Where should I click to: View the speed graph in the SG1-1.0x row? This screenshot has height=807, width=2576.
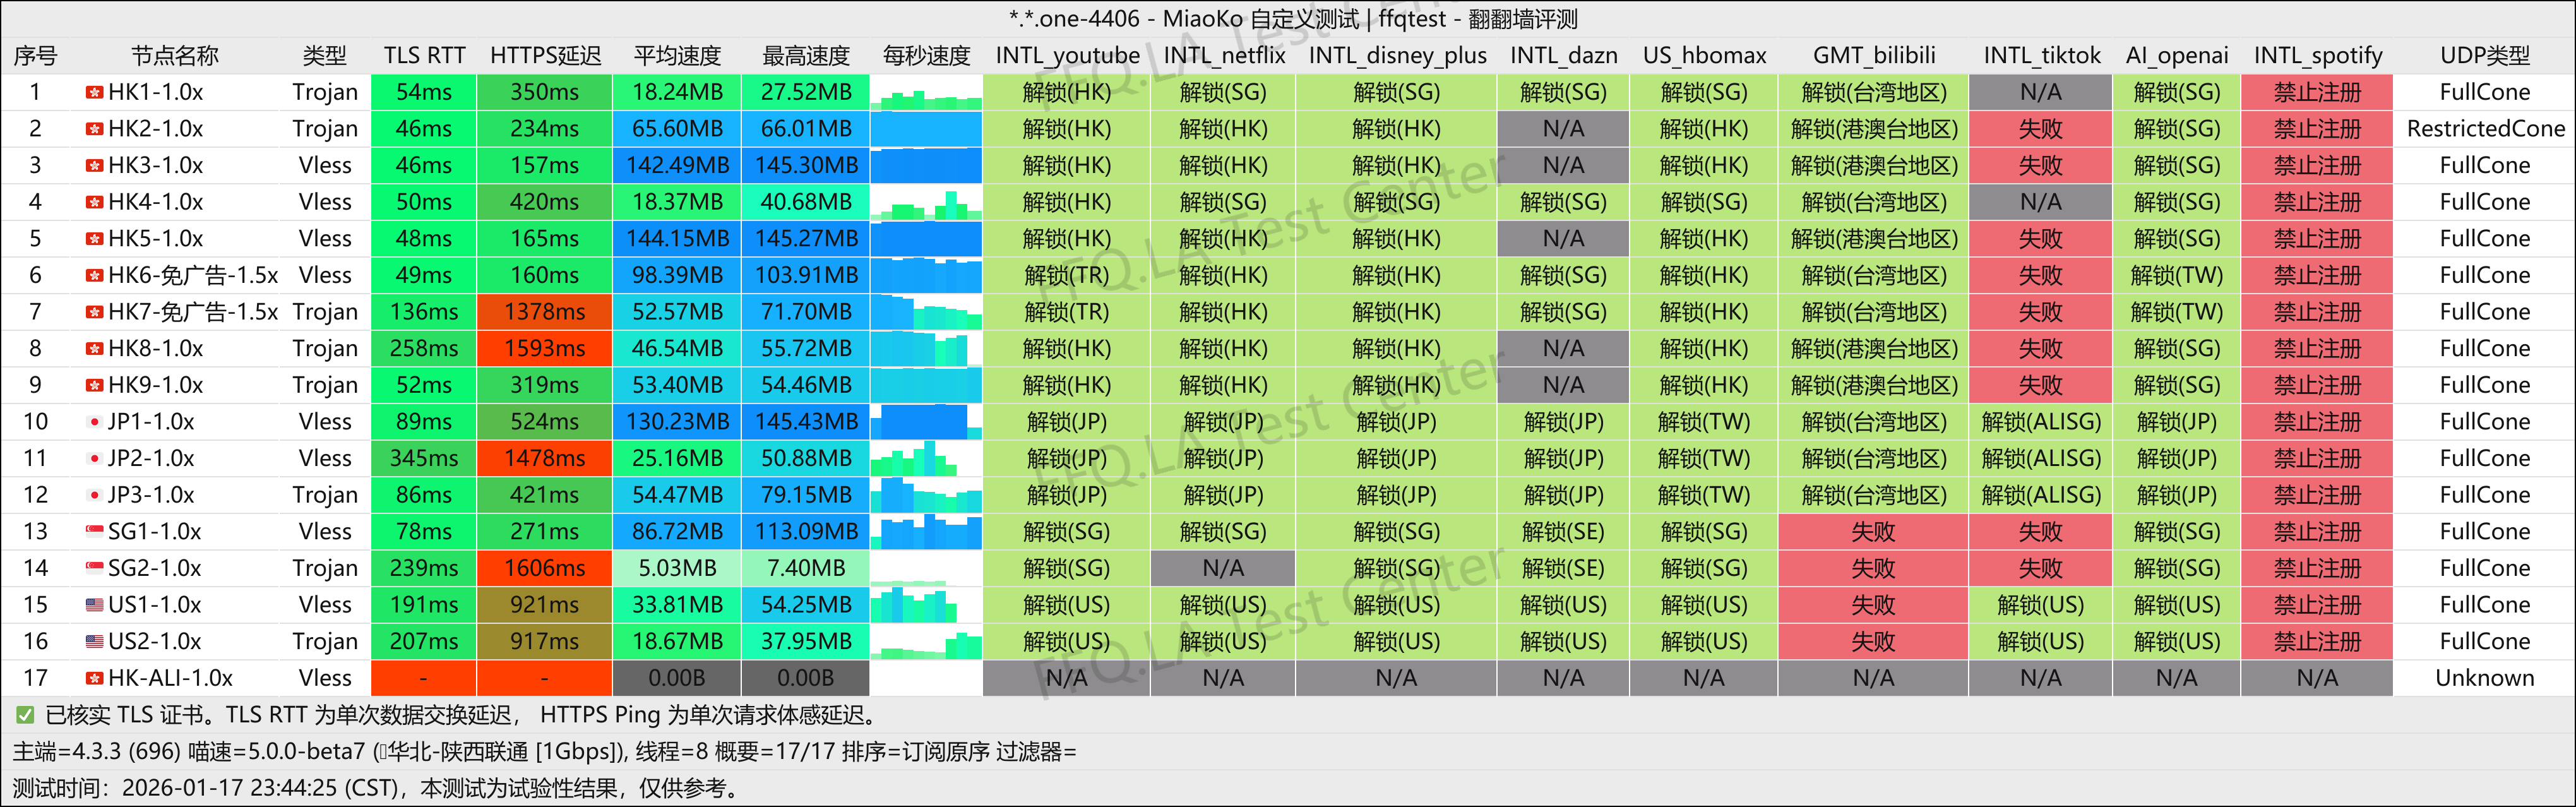pyautogui.click(x=926, y=531)
